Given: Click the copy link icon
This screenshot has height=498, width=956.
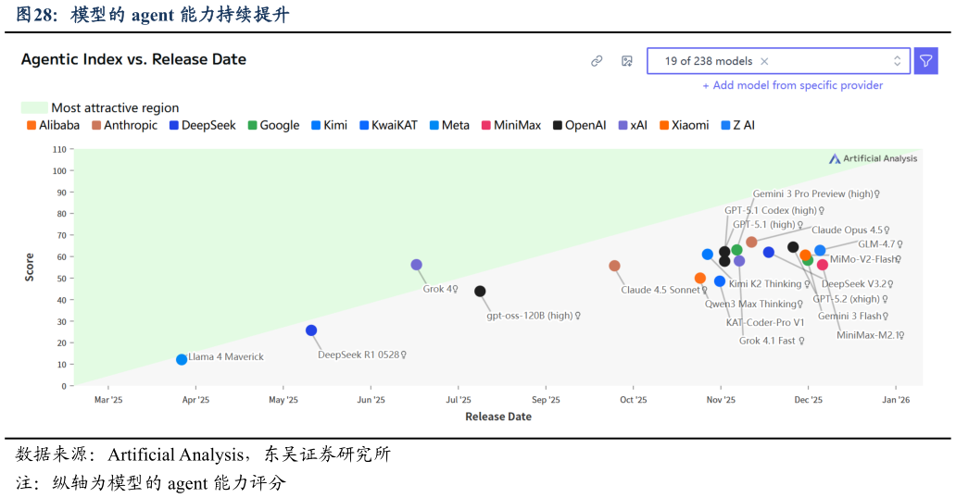Looking at the screenshot, I should (597, 61).
